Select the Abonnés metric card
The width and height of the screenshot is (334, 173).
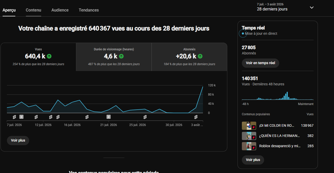[x=189, y=57]
